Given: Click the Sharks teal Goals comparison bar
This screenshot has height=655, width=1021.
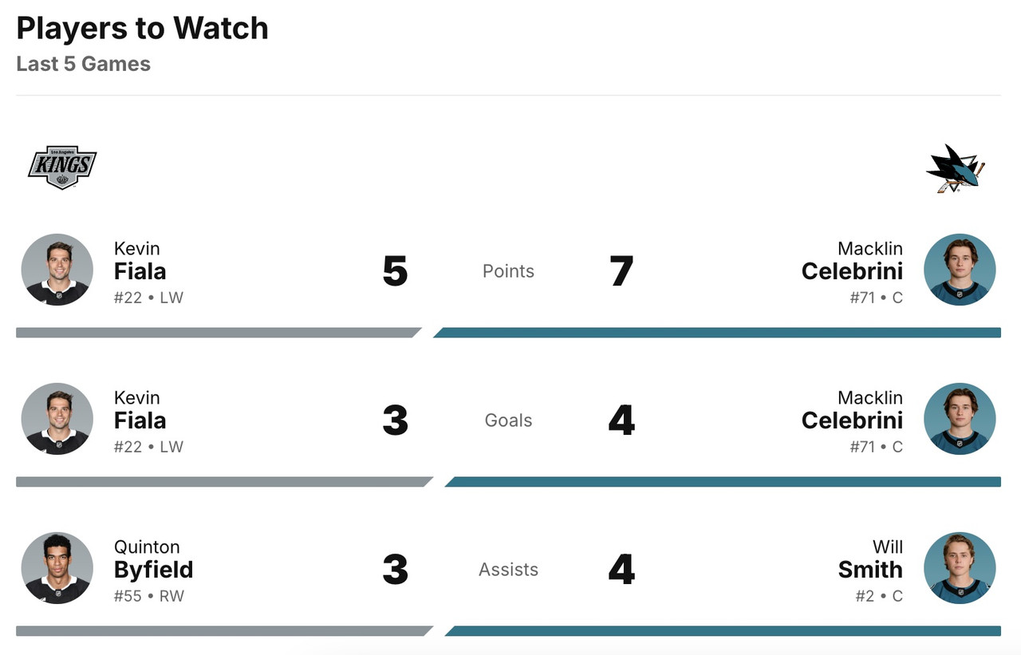Looking at the screenshot, I should [x=722, y=482].
